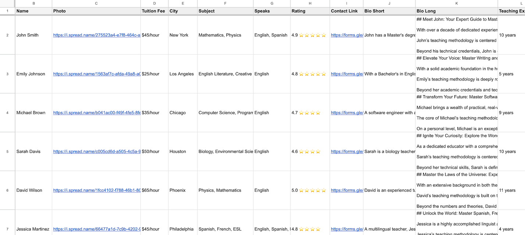This screenshot has width=525, height=235.
Task: Open Michael Brown's photo link
Action: (97, 113)
